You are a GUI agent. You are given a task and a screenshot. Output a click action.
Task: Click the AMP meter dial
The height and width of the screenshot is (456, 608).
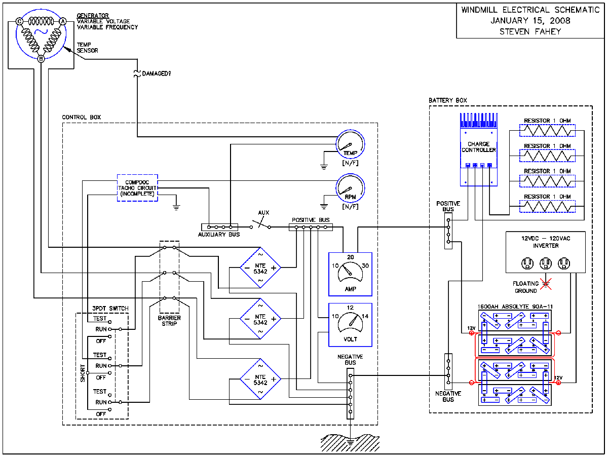[350, 274]
